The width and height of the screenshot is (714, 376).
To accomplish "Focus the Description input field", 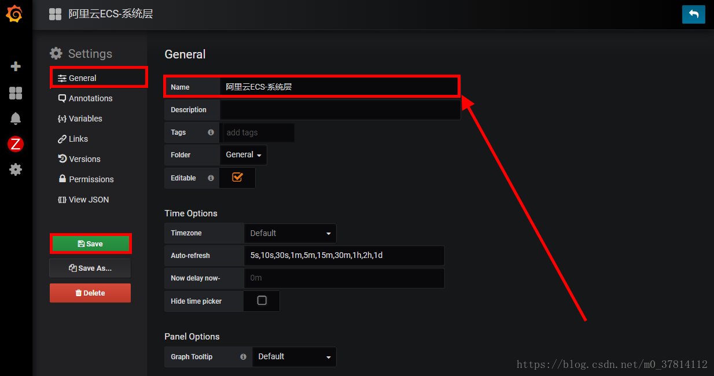I will tap(340, 110).
